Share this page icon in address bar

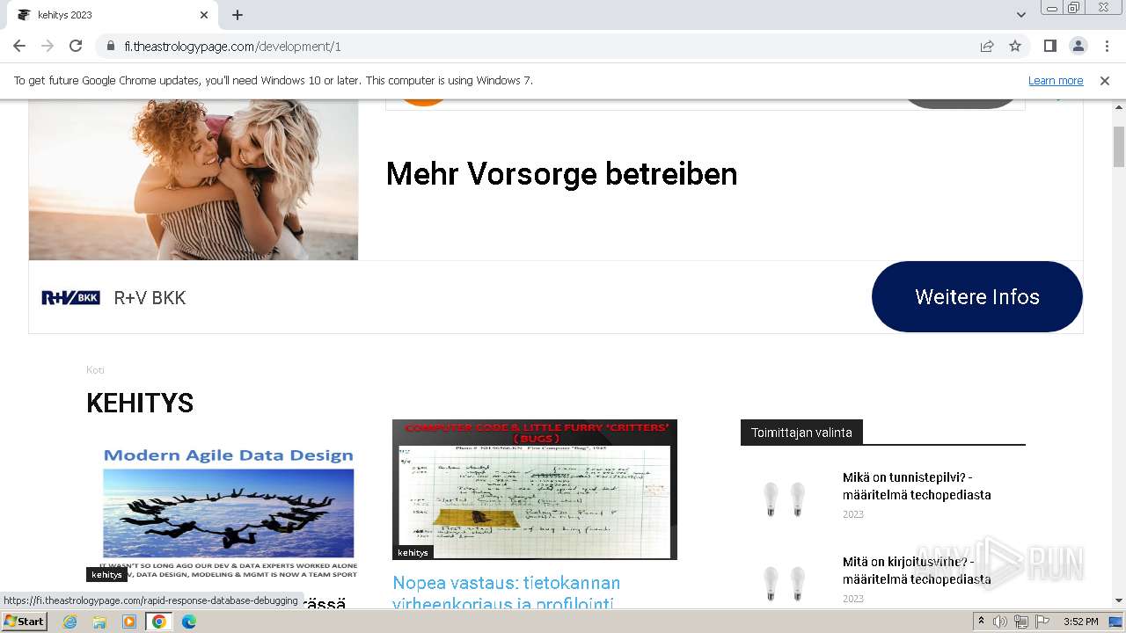987,46
